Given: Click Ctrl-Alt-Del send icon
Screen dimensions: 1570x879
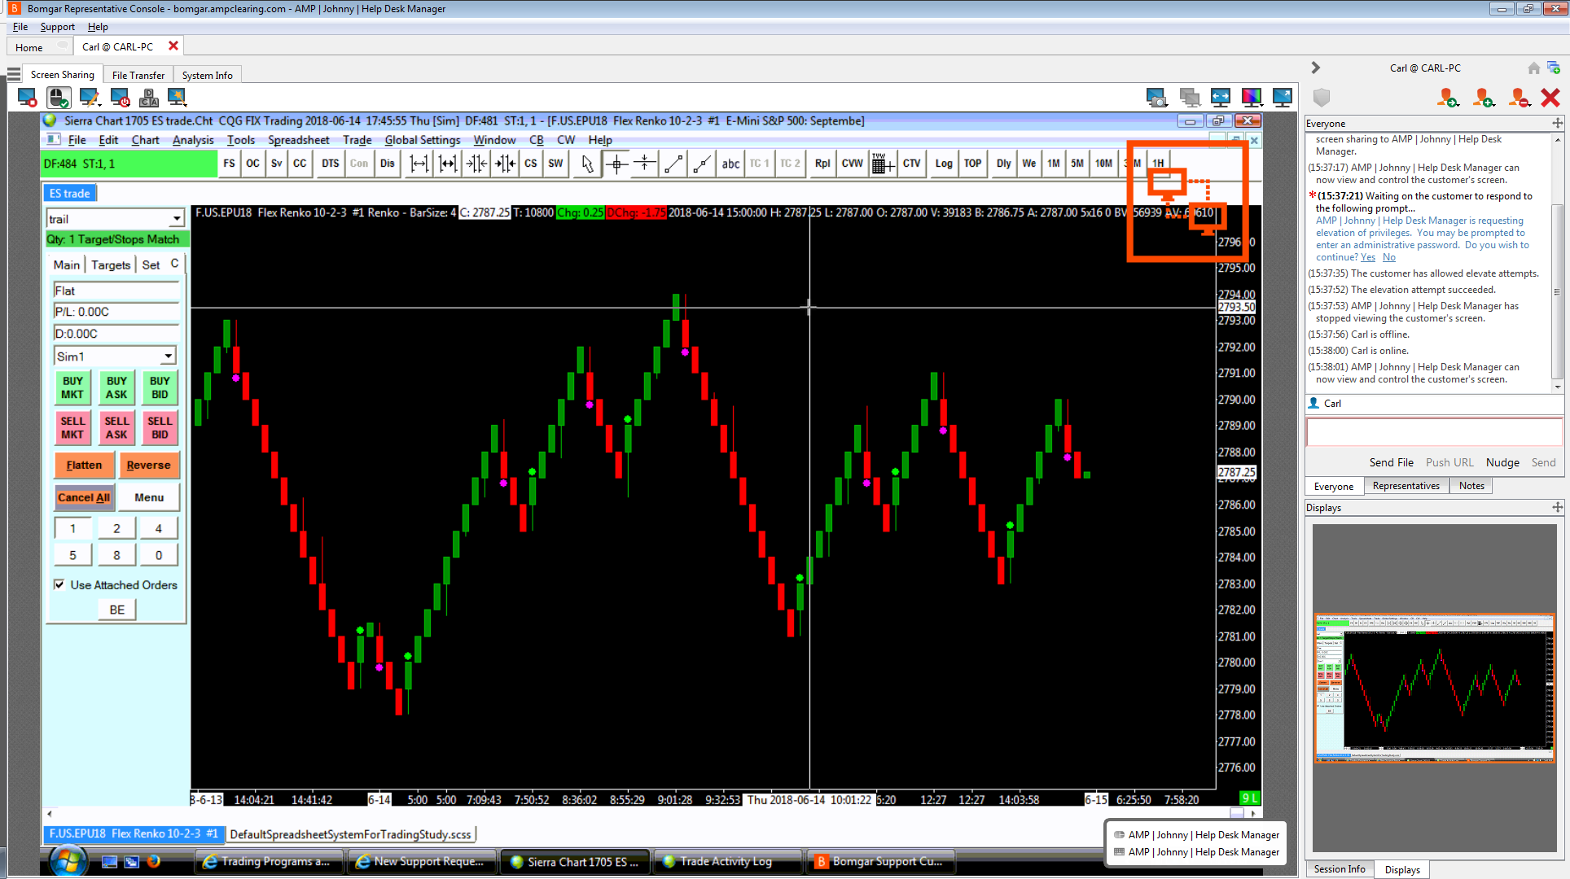Looking at the screenshot, I should coord(148,98).
